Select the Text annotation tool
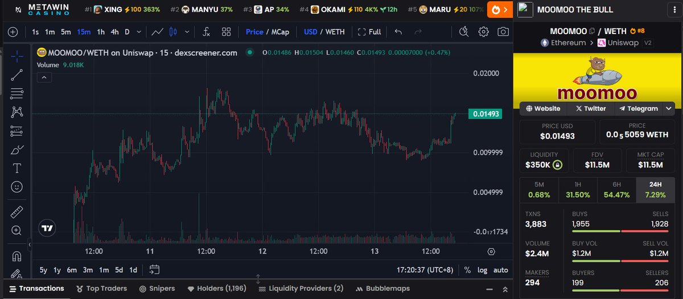This screenshot has width=683, height=299. pos(17,168)
